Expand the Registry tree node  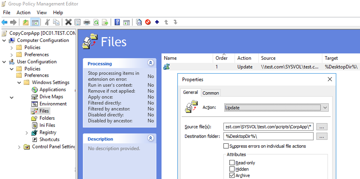[x=27, y=133]
